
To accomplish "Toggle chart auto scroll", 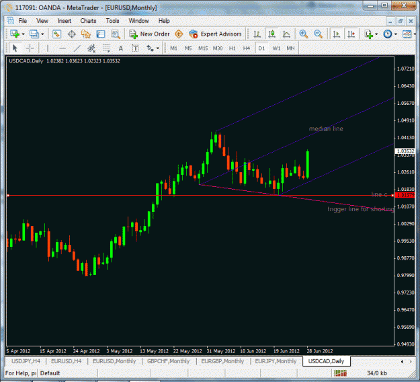I will [x=336, y=34].
